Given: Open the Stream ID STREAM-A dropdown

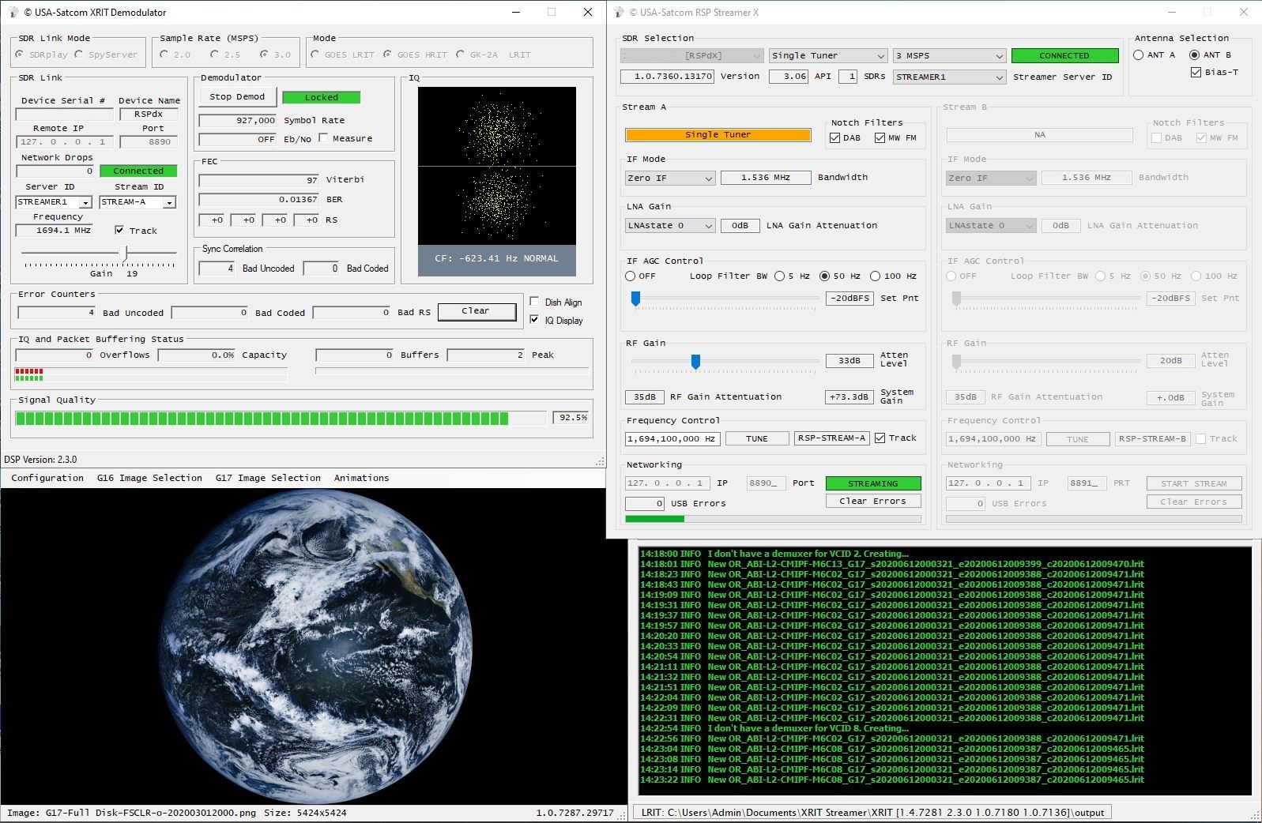Looking at the screenshot, I should click(x=169, y=202).
